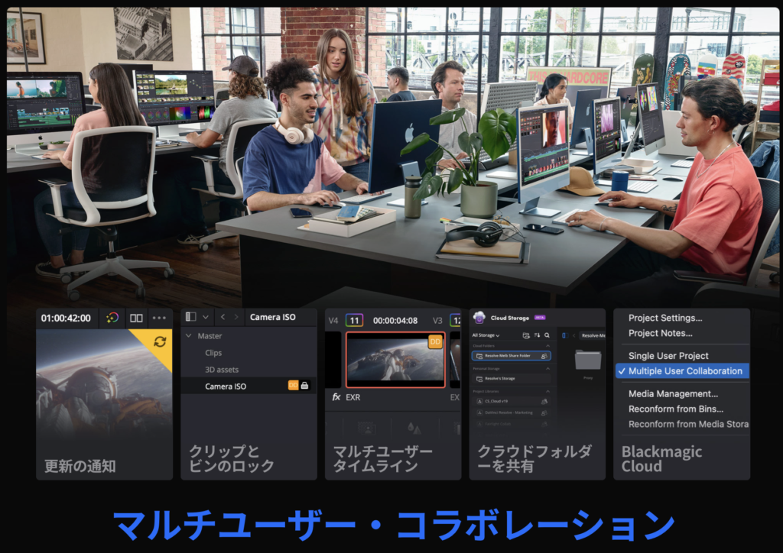Choose Media Management menu entry

[673, 394]
